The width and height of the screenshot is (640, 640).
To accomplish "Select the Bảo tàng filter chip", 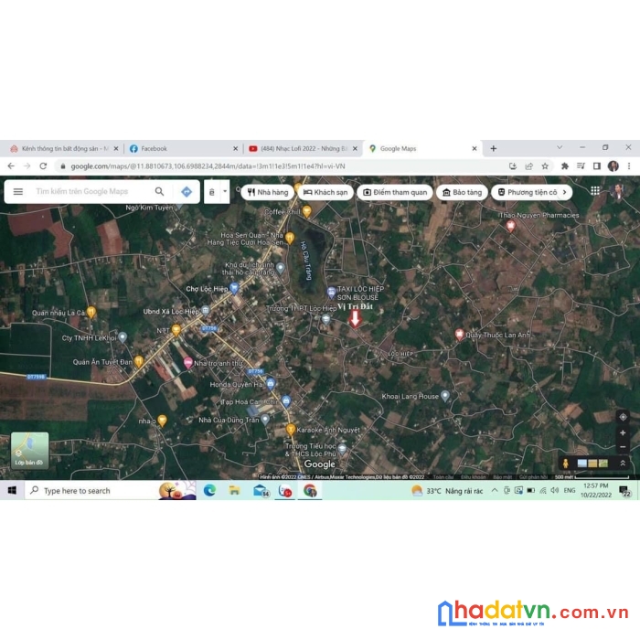I will click(462, 192).
